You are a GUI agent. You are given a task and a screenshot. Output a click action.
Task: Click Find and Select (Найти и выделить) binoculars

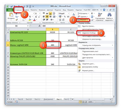tap(110, 16)
